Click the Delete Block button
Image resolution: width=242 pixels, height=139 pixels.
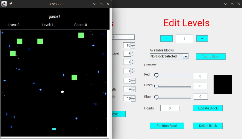[208, 126]
